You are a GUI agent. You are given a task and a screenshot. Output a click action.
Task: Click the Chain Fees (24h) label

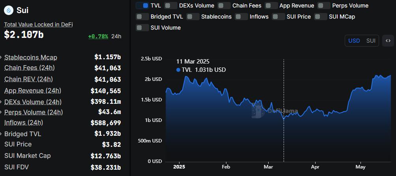pyautogui.click(x=30, y=68)
